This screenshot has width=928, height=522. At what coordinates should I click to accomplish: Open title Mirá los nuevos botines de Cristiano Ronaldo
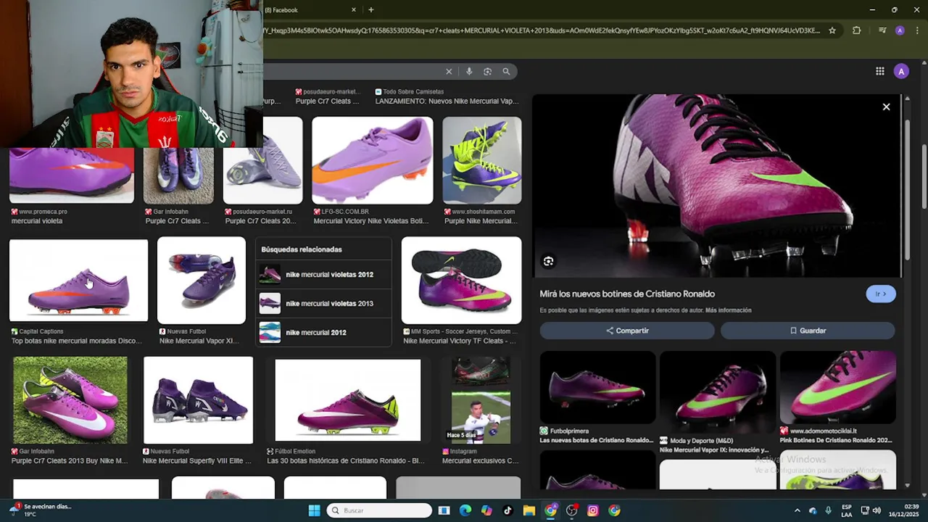coord(627,294)
